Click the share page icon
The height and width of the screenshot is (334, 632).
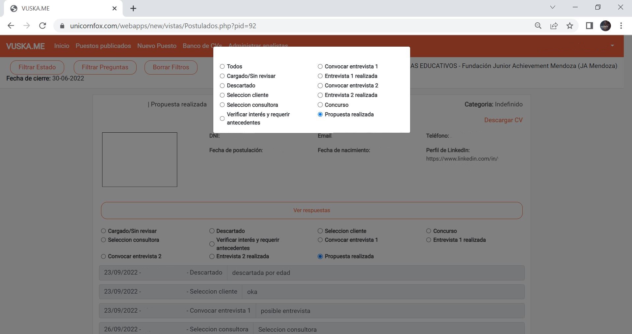pyautogui.click(x=554, y=26)
